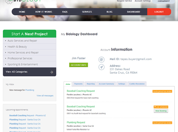
Task: Click View all messages link
Action: (45, 95)
